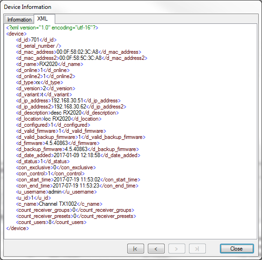Screen dimensions: 262x260
Task: Go to the previous device record
Action: click(156, 249)
